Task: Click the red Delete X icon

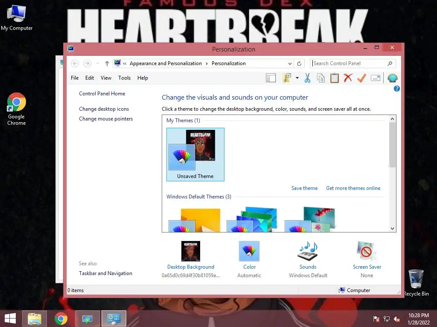Action: 348,78
